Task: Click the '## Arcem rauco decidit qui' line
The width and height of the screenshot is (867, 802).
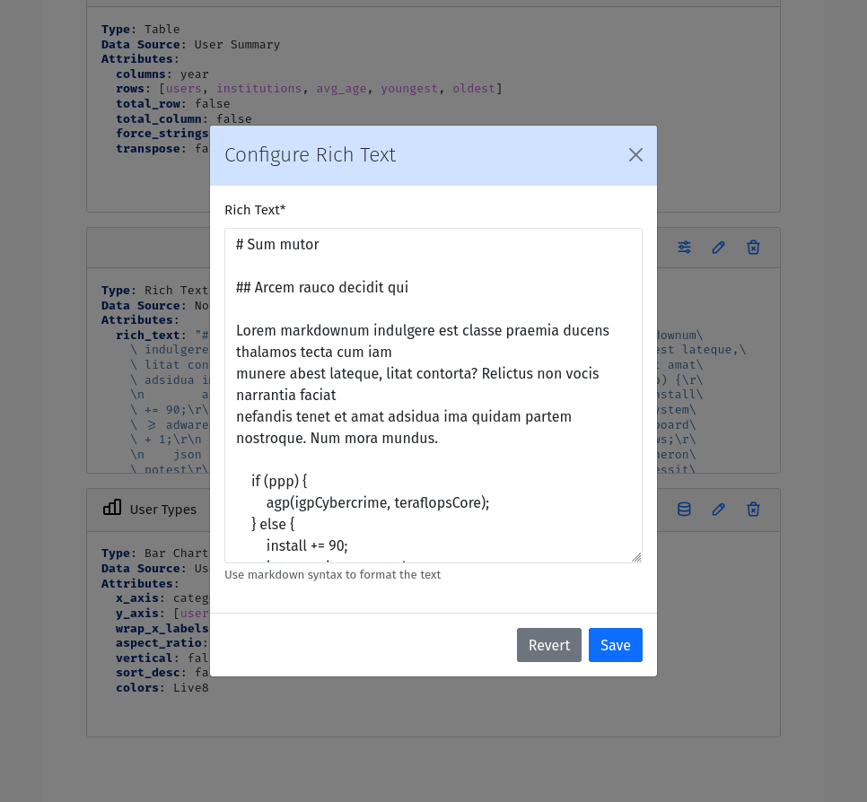Action: pyautogui.click(x=322, y=287)
